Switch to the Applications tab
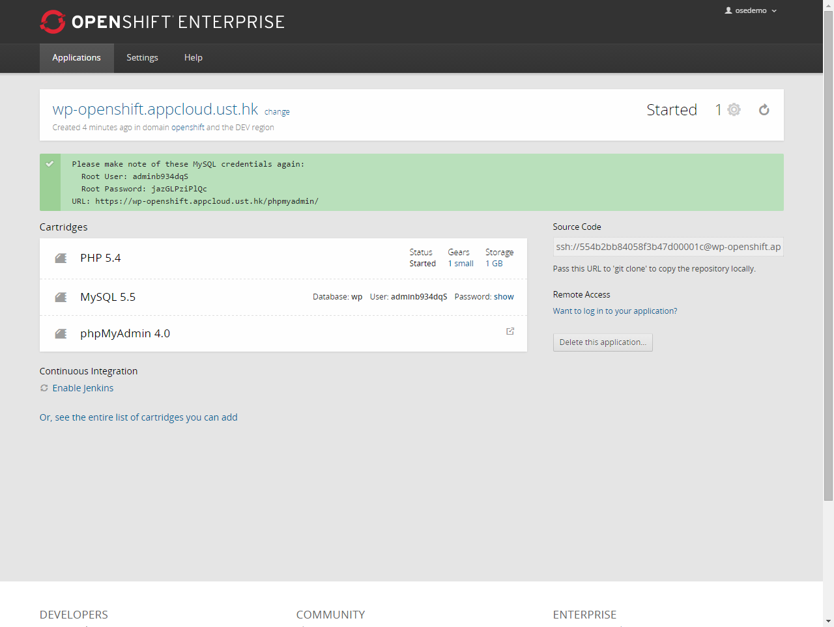This screenshot has width=834, height=627. point(76,58)
